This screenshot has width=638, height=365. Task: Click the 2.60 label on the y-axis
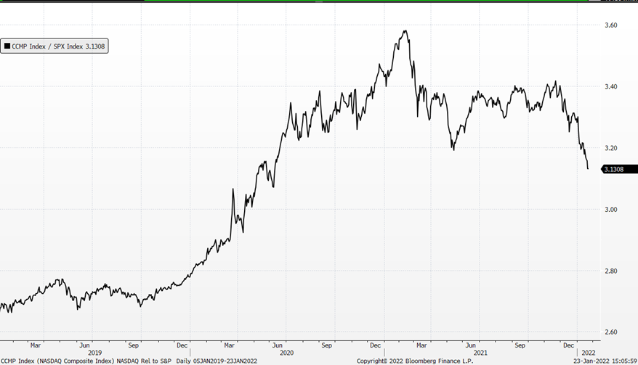pyautogui.click(x=610, y=332)
